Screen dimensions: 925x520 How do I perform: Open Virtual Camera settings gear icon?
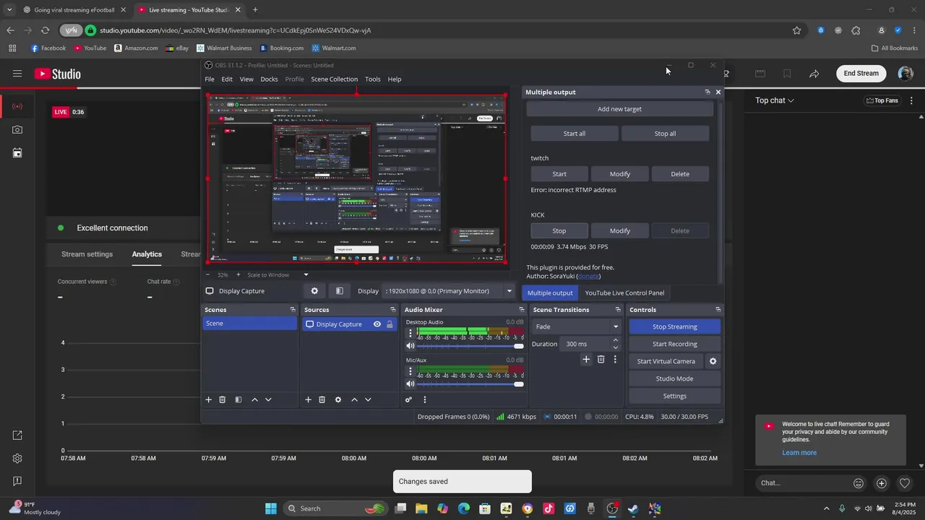click(x=713, y=361)
